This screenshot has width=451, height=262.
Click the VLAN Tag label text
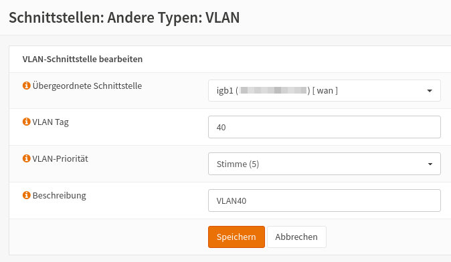pos(50,122)
